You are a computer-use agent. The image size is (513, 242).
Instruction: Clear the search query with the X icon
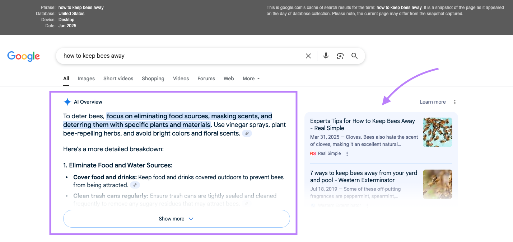click(x=308, y=56)
